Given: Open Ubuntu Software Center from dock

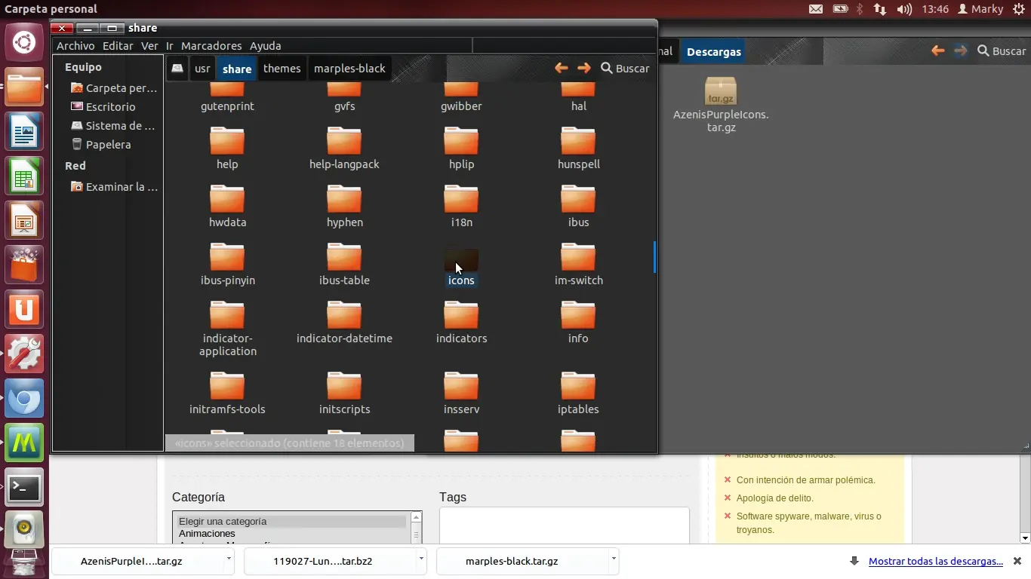Looking at the screenshot, I should [x=24, y=265].
